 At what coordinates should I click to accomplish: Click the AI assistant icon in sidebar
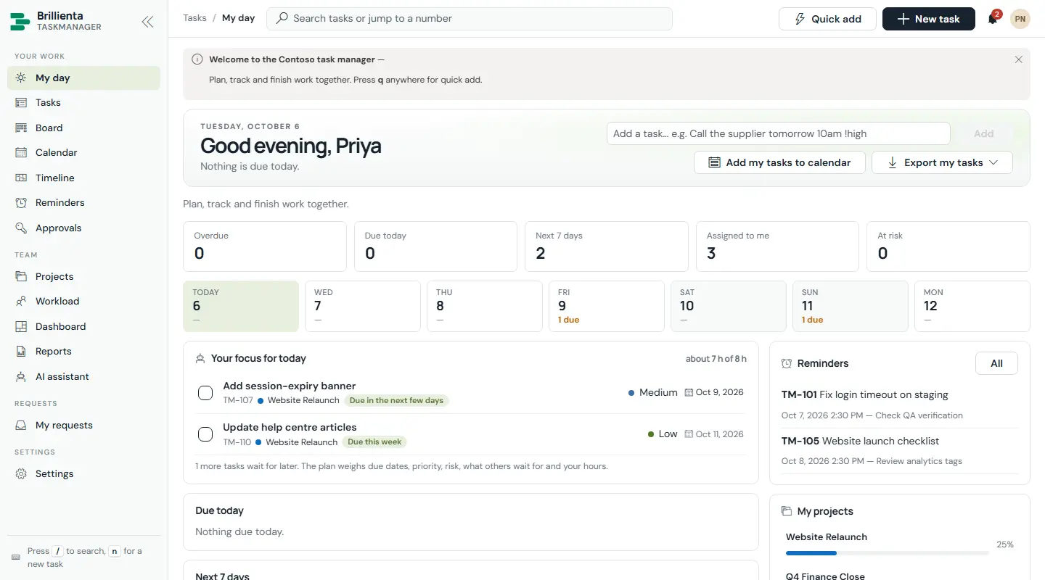tap(21, 376)
